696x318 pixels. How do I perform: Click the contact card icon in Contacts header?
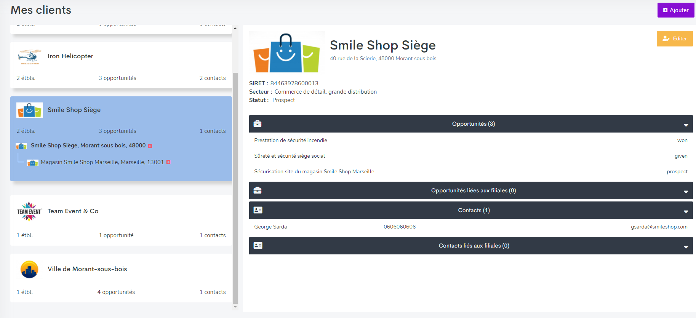pyautogui.click(x=258, y=210)
